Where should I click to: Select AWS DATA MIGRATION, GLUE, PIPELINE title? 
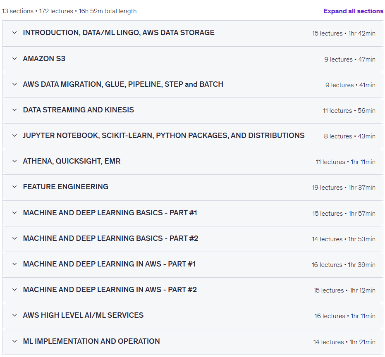pos(123,84)
